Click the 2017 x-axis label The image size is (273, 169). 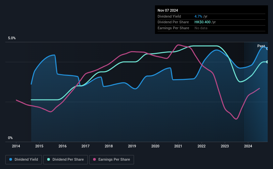click(85, 146)
